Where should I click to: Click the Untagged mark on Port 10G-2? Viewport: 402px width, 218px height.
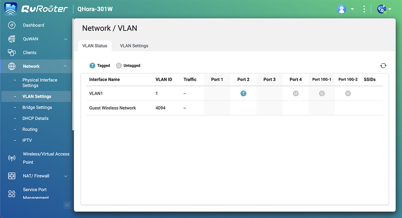pyautogui.click(x=347, y=93)
